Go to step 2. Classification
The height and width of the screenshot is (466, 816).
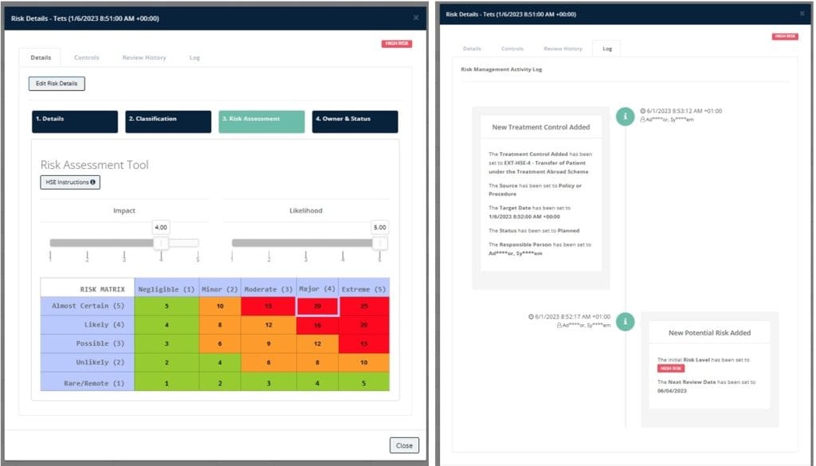[168, 122]
